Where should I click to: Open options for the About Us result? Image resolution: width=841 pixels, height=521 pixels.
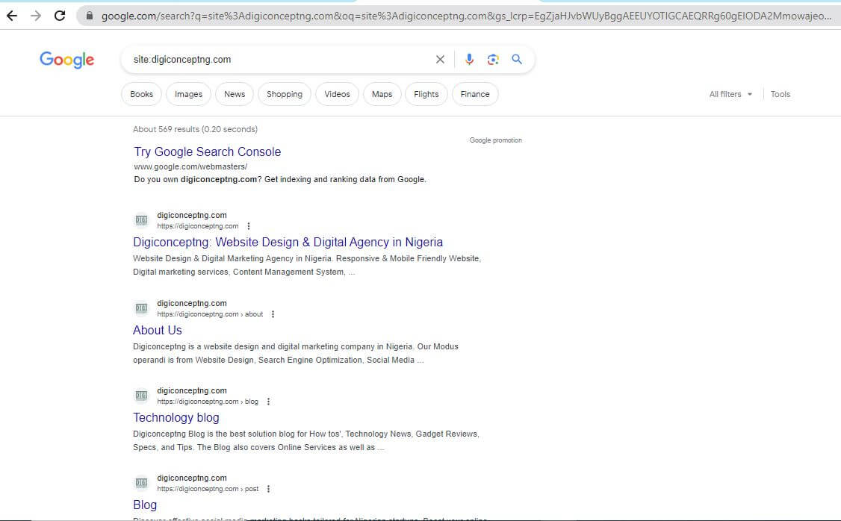point(273,313)
